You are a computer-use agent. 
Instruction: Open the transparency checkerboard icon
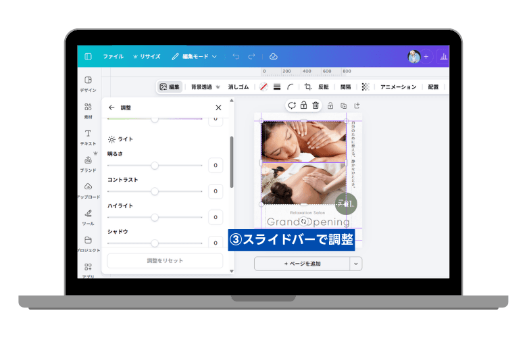click(366, 87)
